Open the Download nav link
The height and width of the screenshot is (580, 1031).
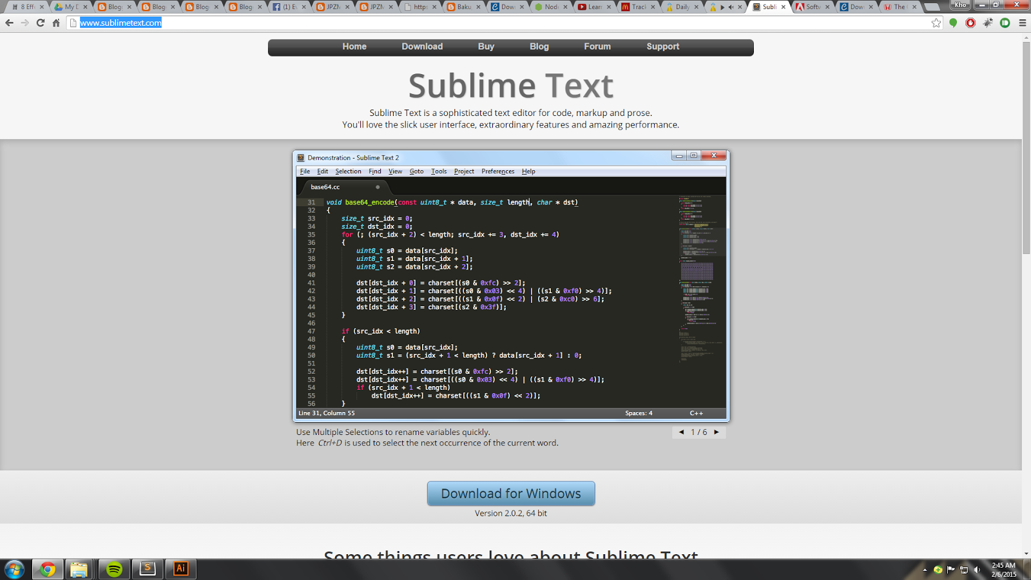pos(422,46)
